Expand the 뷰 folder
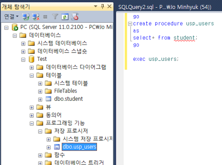Screen dimensions: 222x165 pos(32,107)
